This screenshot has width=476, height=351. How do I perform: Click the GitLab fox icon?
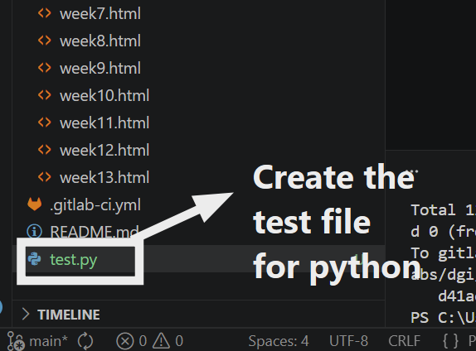point(35,204)
